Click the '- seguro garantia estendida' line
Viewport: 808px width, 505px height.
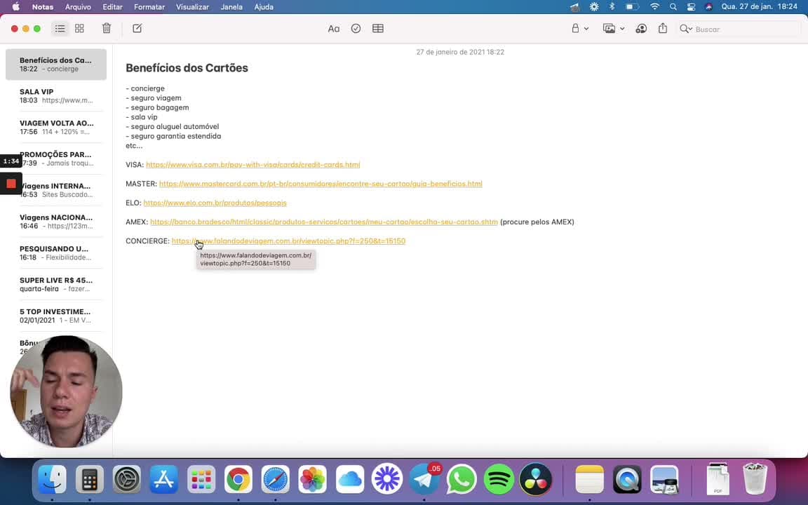coord(174,136)
